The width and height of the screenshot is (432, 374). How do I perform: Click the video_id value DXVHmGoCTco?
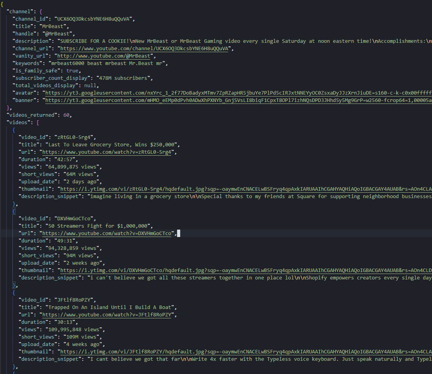pos(74,218)
